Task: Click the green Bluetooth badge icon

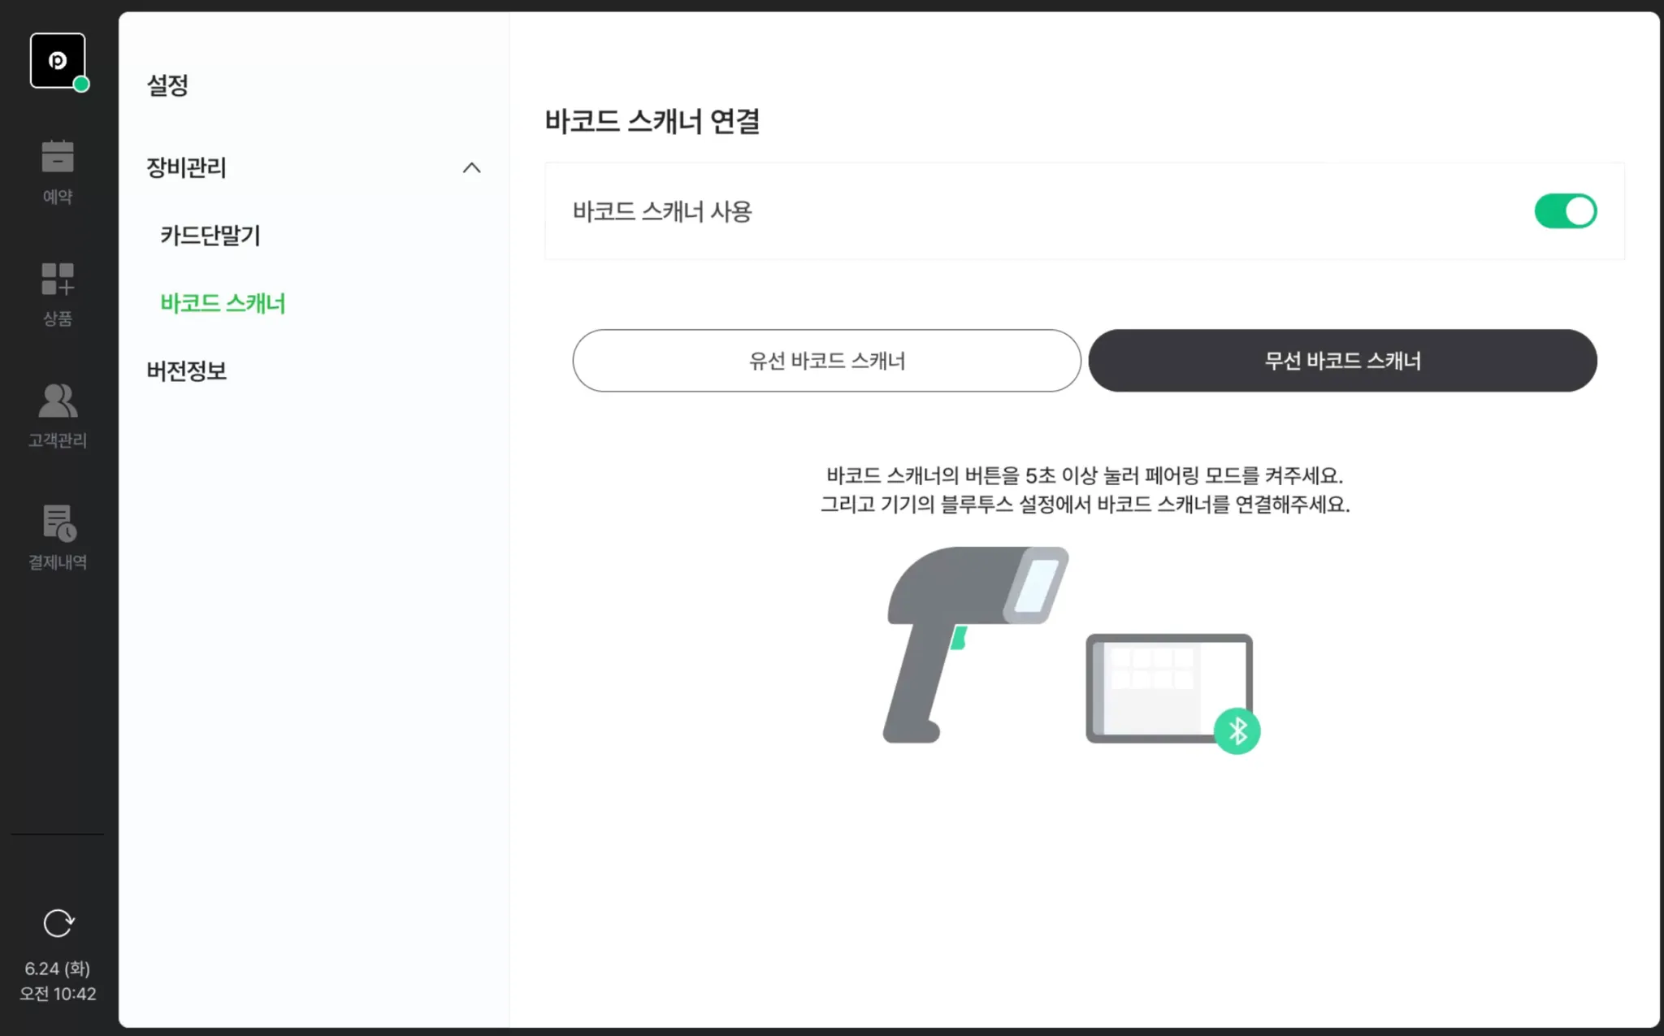Action: tap(1237, 731)
